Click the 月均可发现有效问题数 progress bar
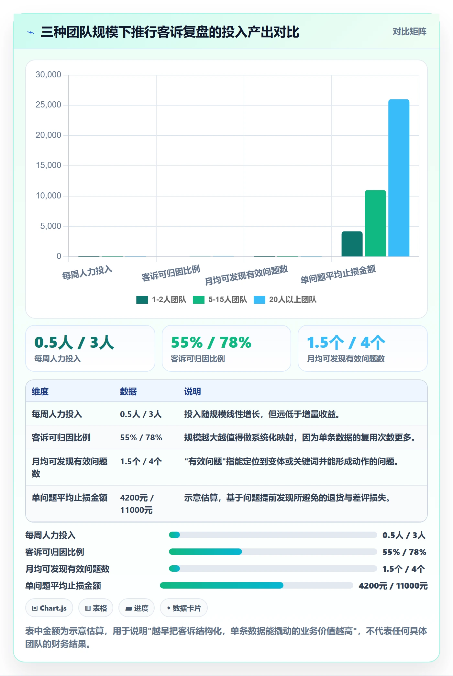Screen dimensions: 453x676 [x=273, y=569]
